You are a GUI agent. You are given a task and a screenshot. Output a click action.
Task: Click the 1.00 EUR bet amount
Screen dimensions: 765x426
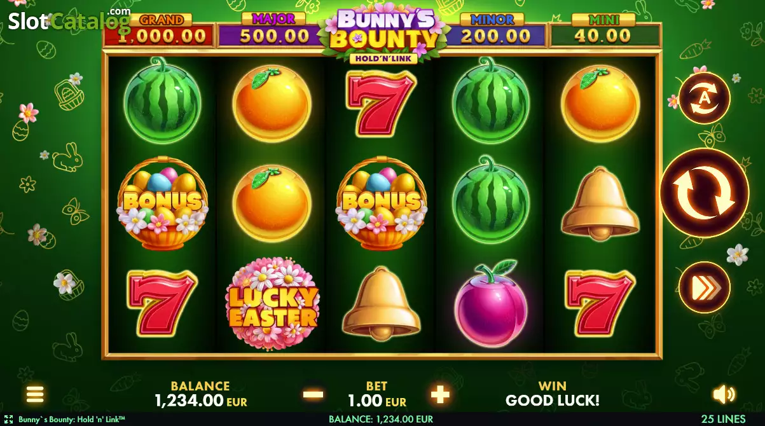(376, 401)
